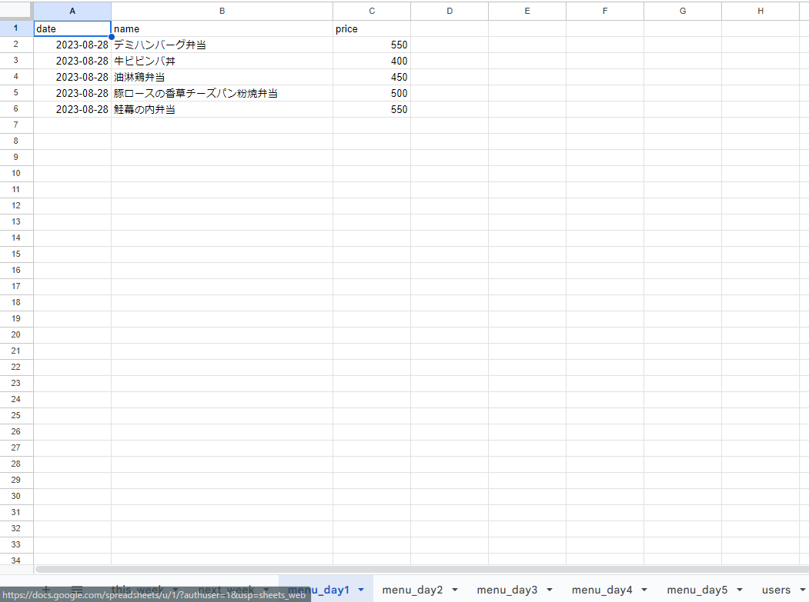This screenshot has width=809, height=602.
Task: Select the column B header
Action: pyautogui.click(x=222, y=11)
